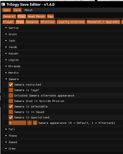Open the Raw tab

point(50,16)
